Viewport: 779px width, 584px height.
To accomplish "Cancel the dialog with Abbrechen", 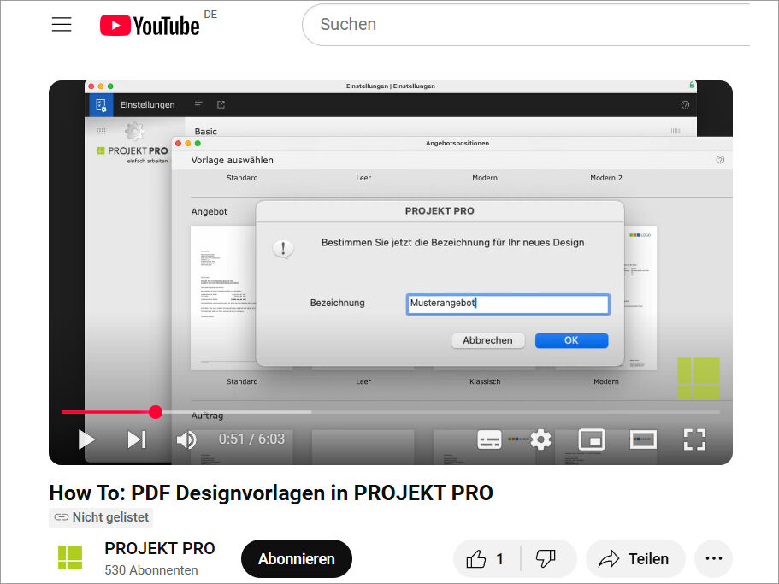I will tap(488, 340).
